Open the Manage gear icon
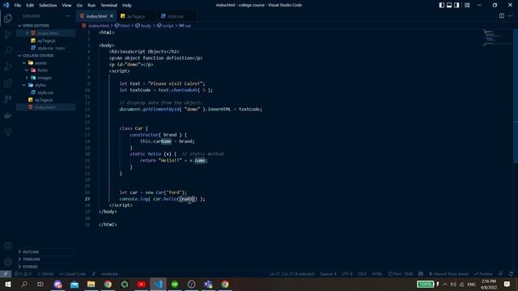This screenshot has height=291, width=518. pyautogui.click(x=8, y=262)
